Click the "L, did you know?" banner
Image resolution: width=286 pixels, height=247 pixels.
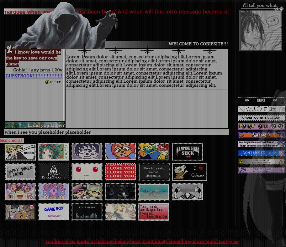[x=35, y=125]
